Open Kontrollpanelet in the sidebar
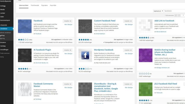Image resolution: width=185 pixels, height=104 pixels. point(5,1)
